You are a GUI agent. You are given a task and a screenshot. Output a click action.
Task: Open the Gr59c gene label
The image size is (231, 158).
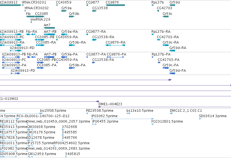pyautogui.click(x=167, y=14)
